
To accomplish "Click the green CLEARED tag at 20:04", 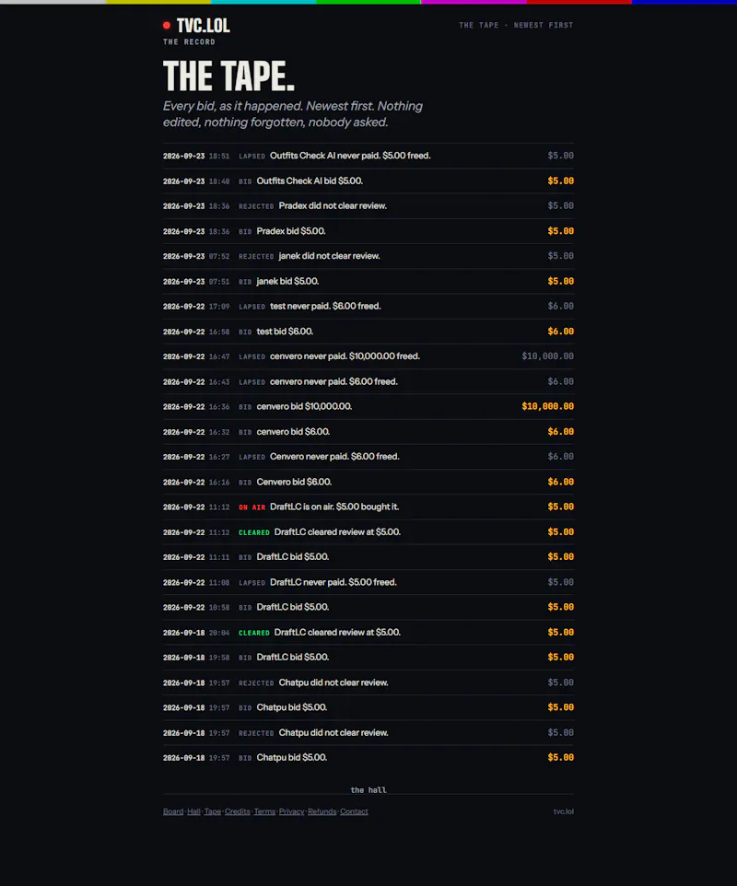I will (253, 633).
